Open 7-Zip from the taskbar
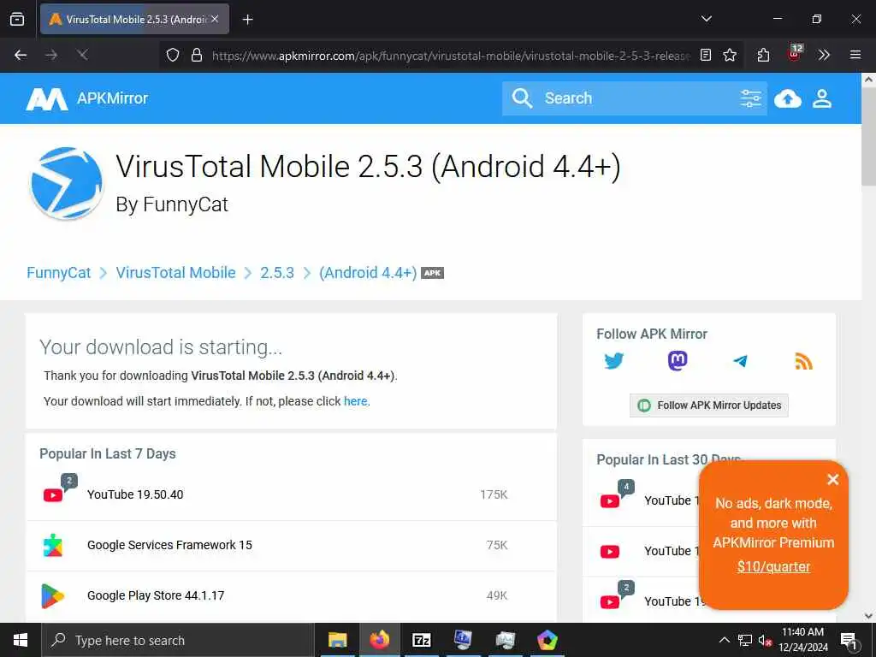 pyautogui.click(x=421, y=640)
